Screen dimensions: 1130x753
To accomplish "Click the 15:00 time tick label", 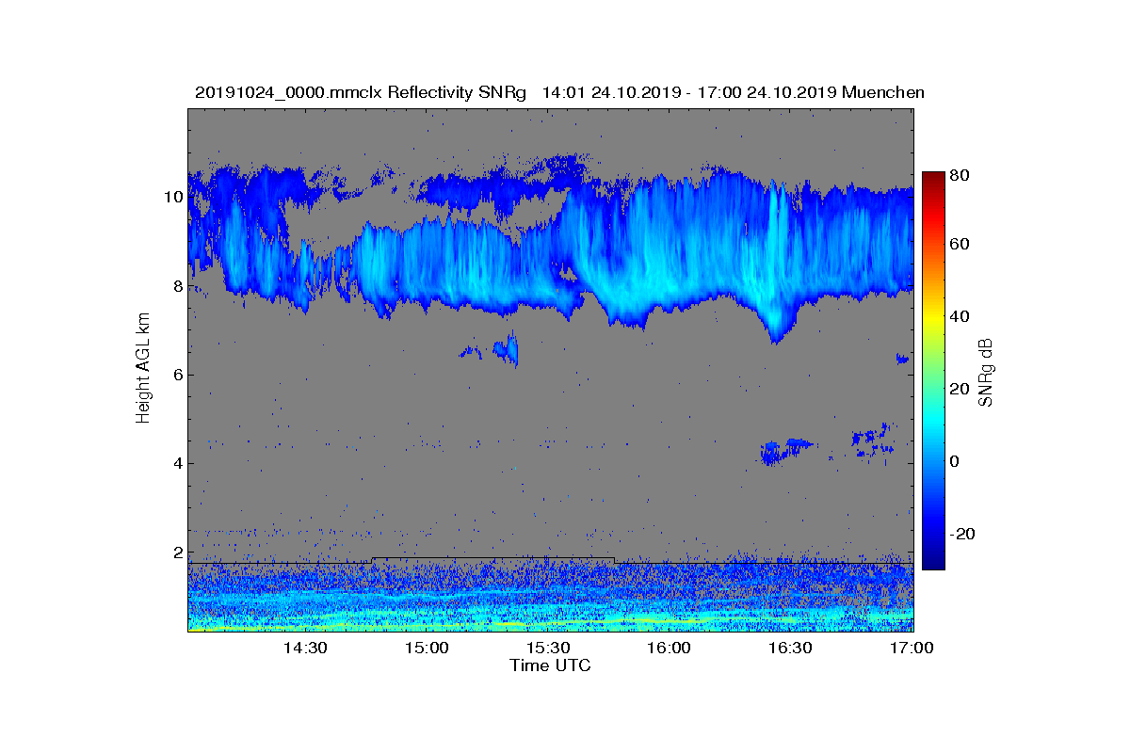I will coord(427,649).
